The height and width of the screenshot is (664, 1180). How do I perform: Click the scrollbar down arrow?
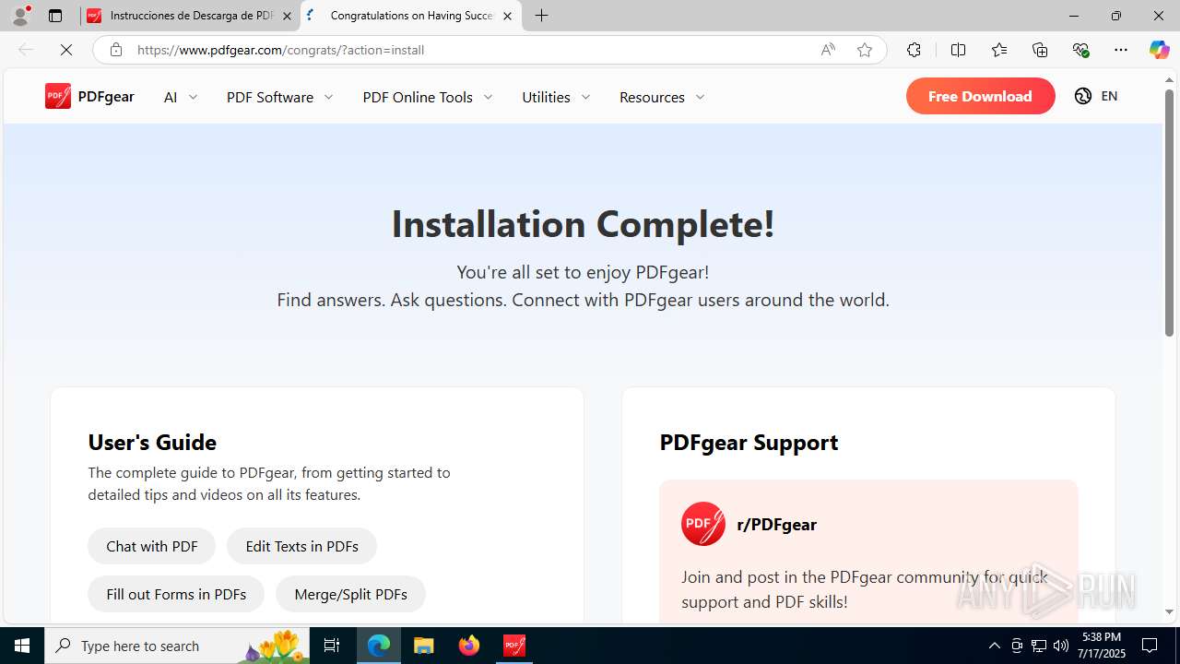tap(1170, 611)
